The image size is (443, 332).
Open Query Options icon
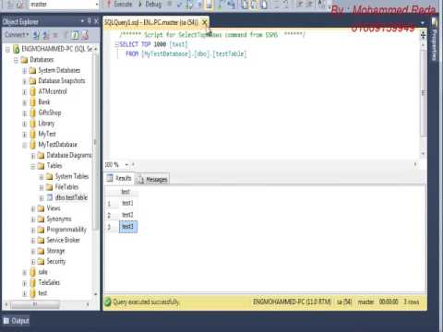click(x=198, y=5)
